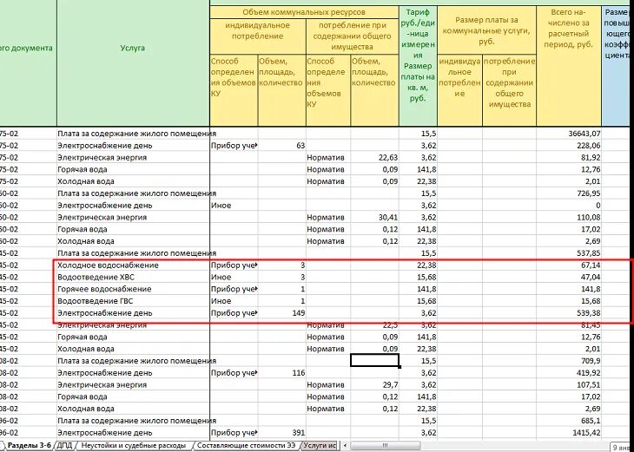Select the total cell 47,04

pyautogui.click(x=569, y=277)
